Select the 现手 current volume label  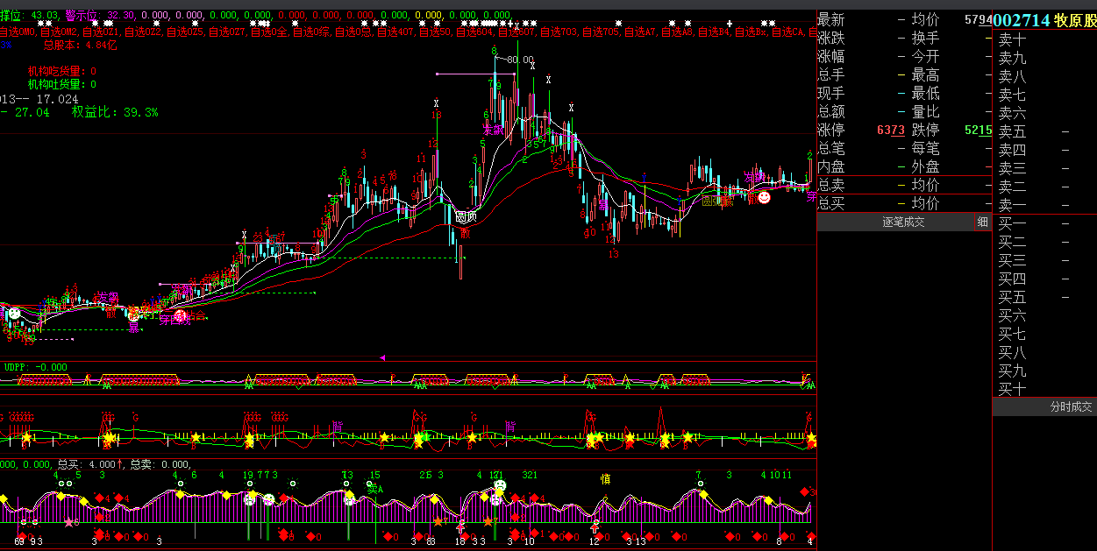click(x=831, y=94)
